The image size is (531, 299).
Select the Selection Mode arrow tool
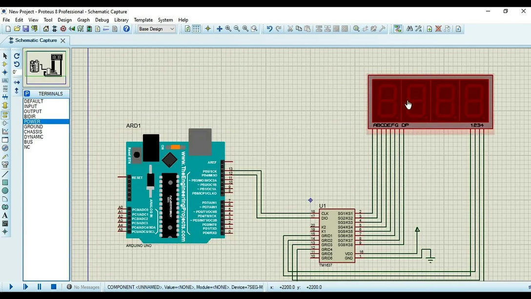pyautogui.click(x=5, y=56)
